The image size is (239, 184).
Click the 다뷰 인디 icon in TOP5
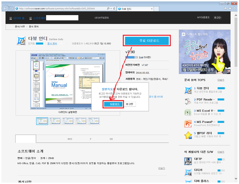pos(188,90)
